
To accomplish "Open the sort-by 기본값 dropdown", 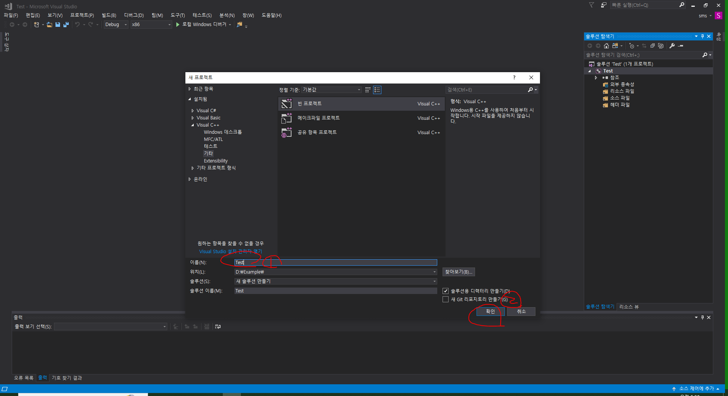I will pyautogui.click(x=332, y=90).
